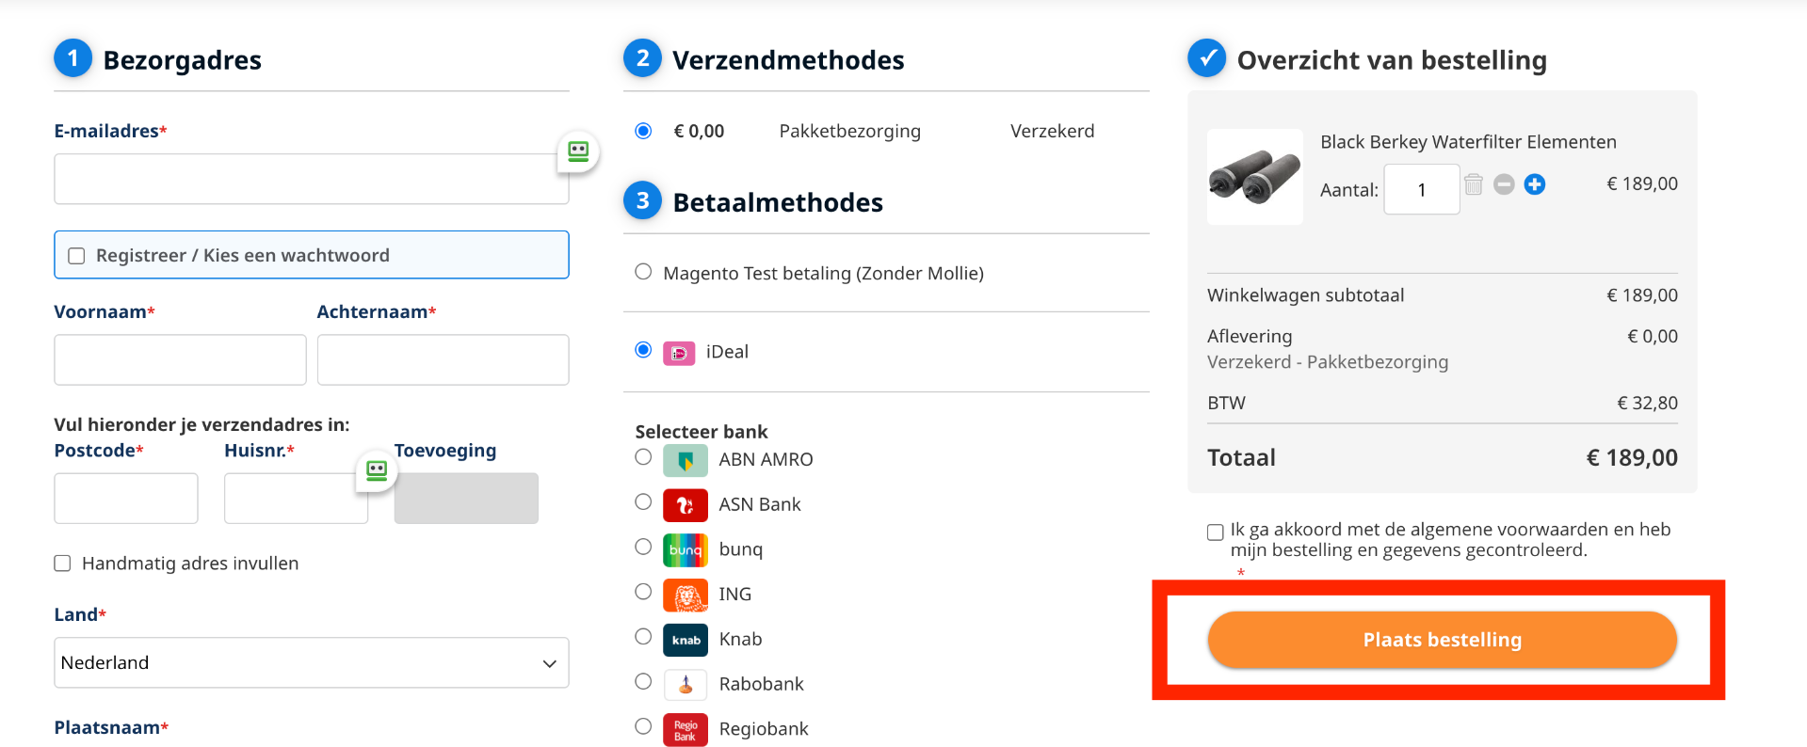Click the ABN AMRO bank logo
The height and width of the screenshot is (747, 1807).
(686, 460)
